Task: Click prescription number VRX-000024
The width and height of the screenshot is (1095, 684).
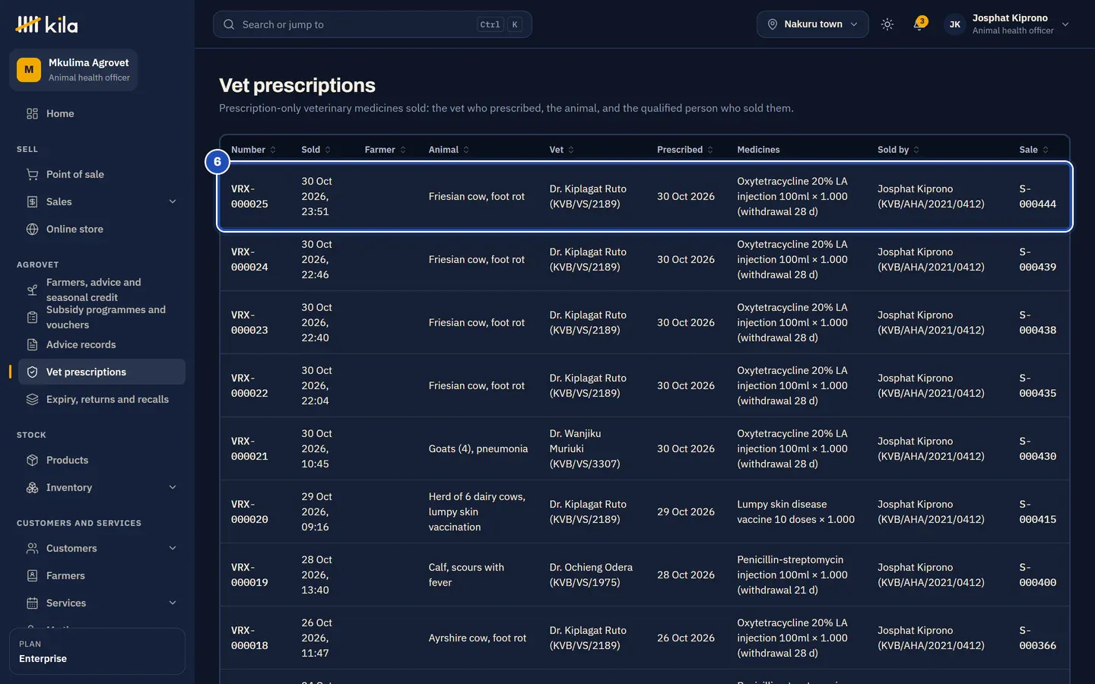Action: coord(249,259)
